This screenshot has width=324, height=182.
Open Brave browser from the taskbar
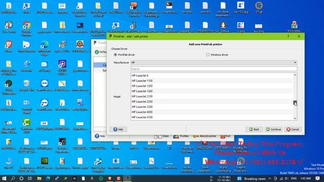tap(110, 178)
